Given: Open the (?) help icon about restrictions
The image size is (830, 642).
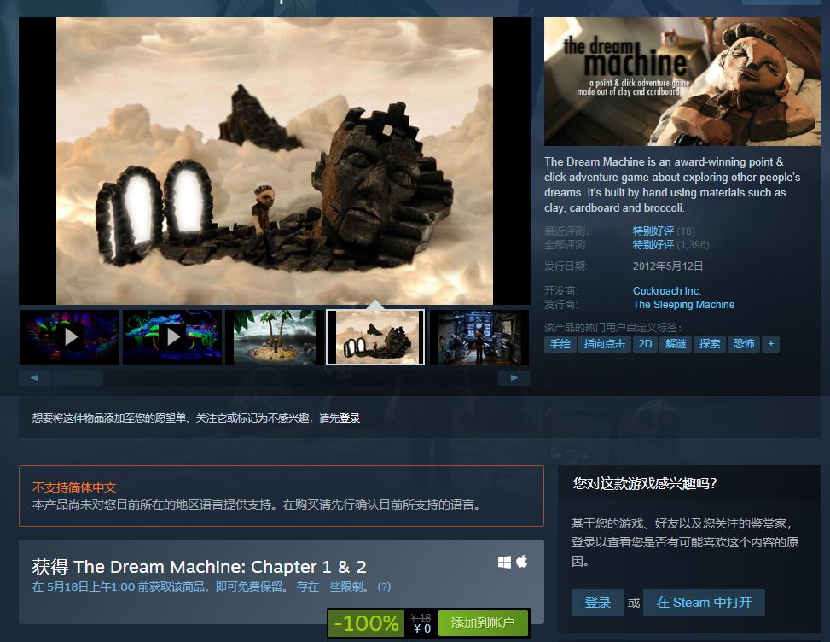Looking at the screenshot, I should tap(384, 587).
